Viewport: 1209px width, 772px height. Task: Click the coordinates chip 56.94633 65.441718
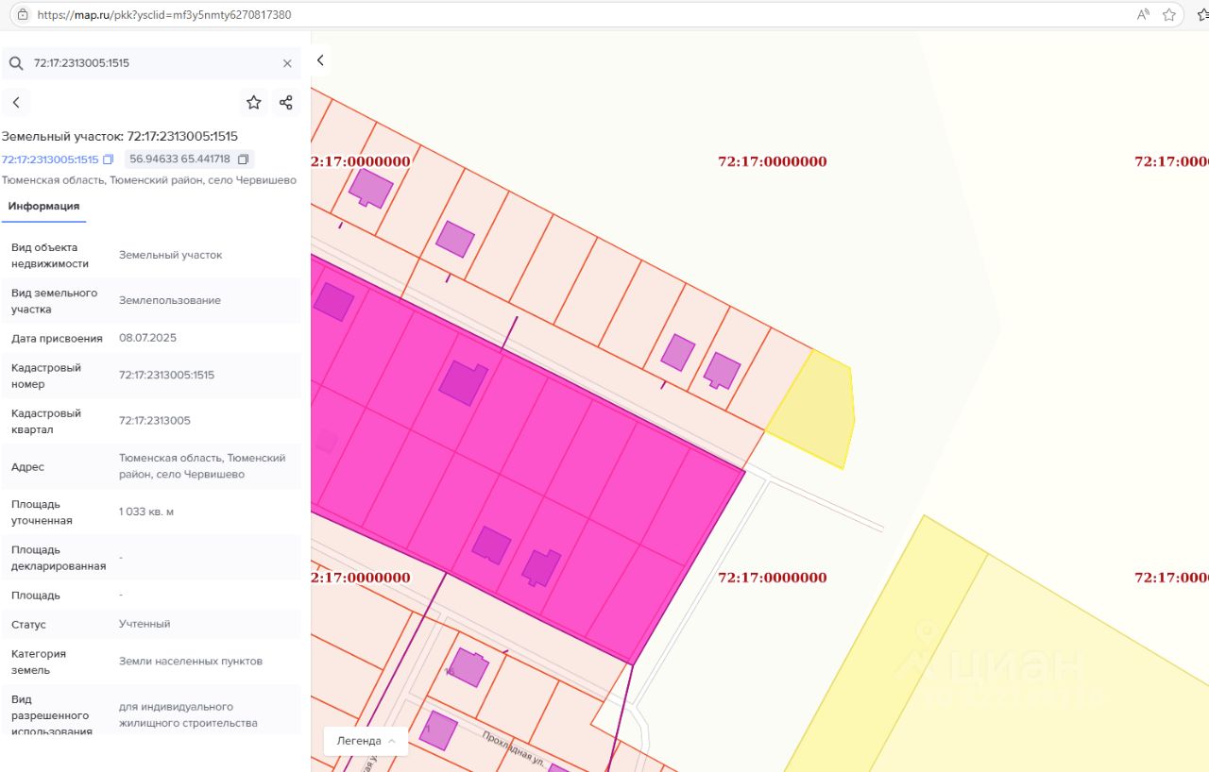pos(179,159)
